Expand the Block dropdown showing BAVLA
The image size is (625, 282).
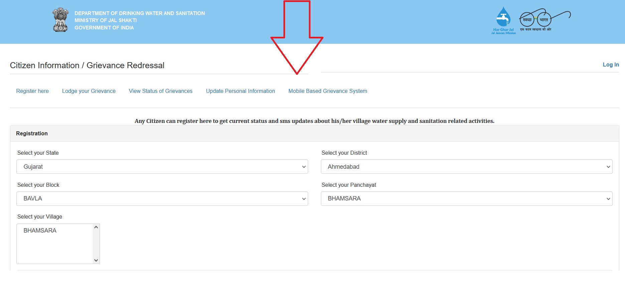[162, 198]
